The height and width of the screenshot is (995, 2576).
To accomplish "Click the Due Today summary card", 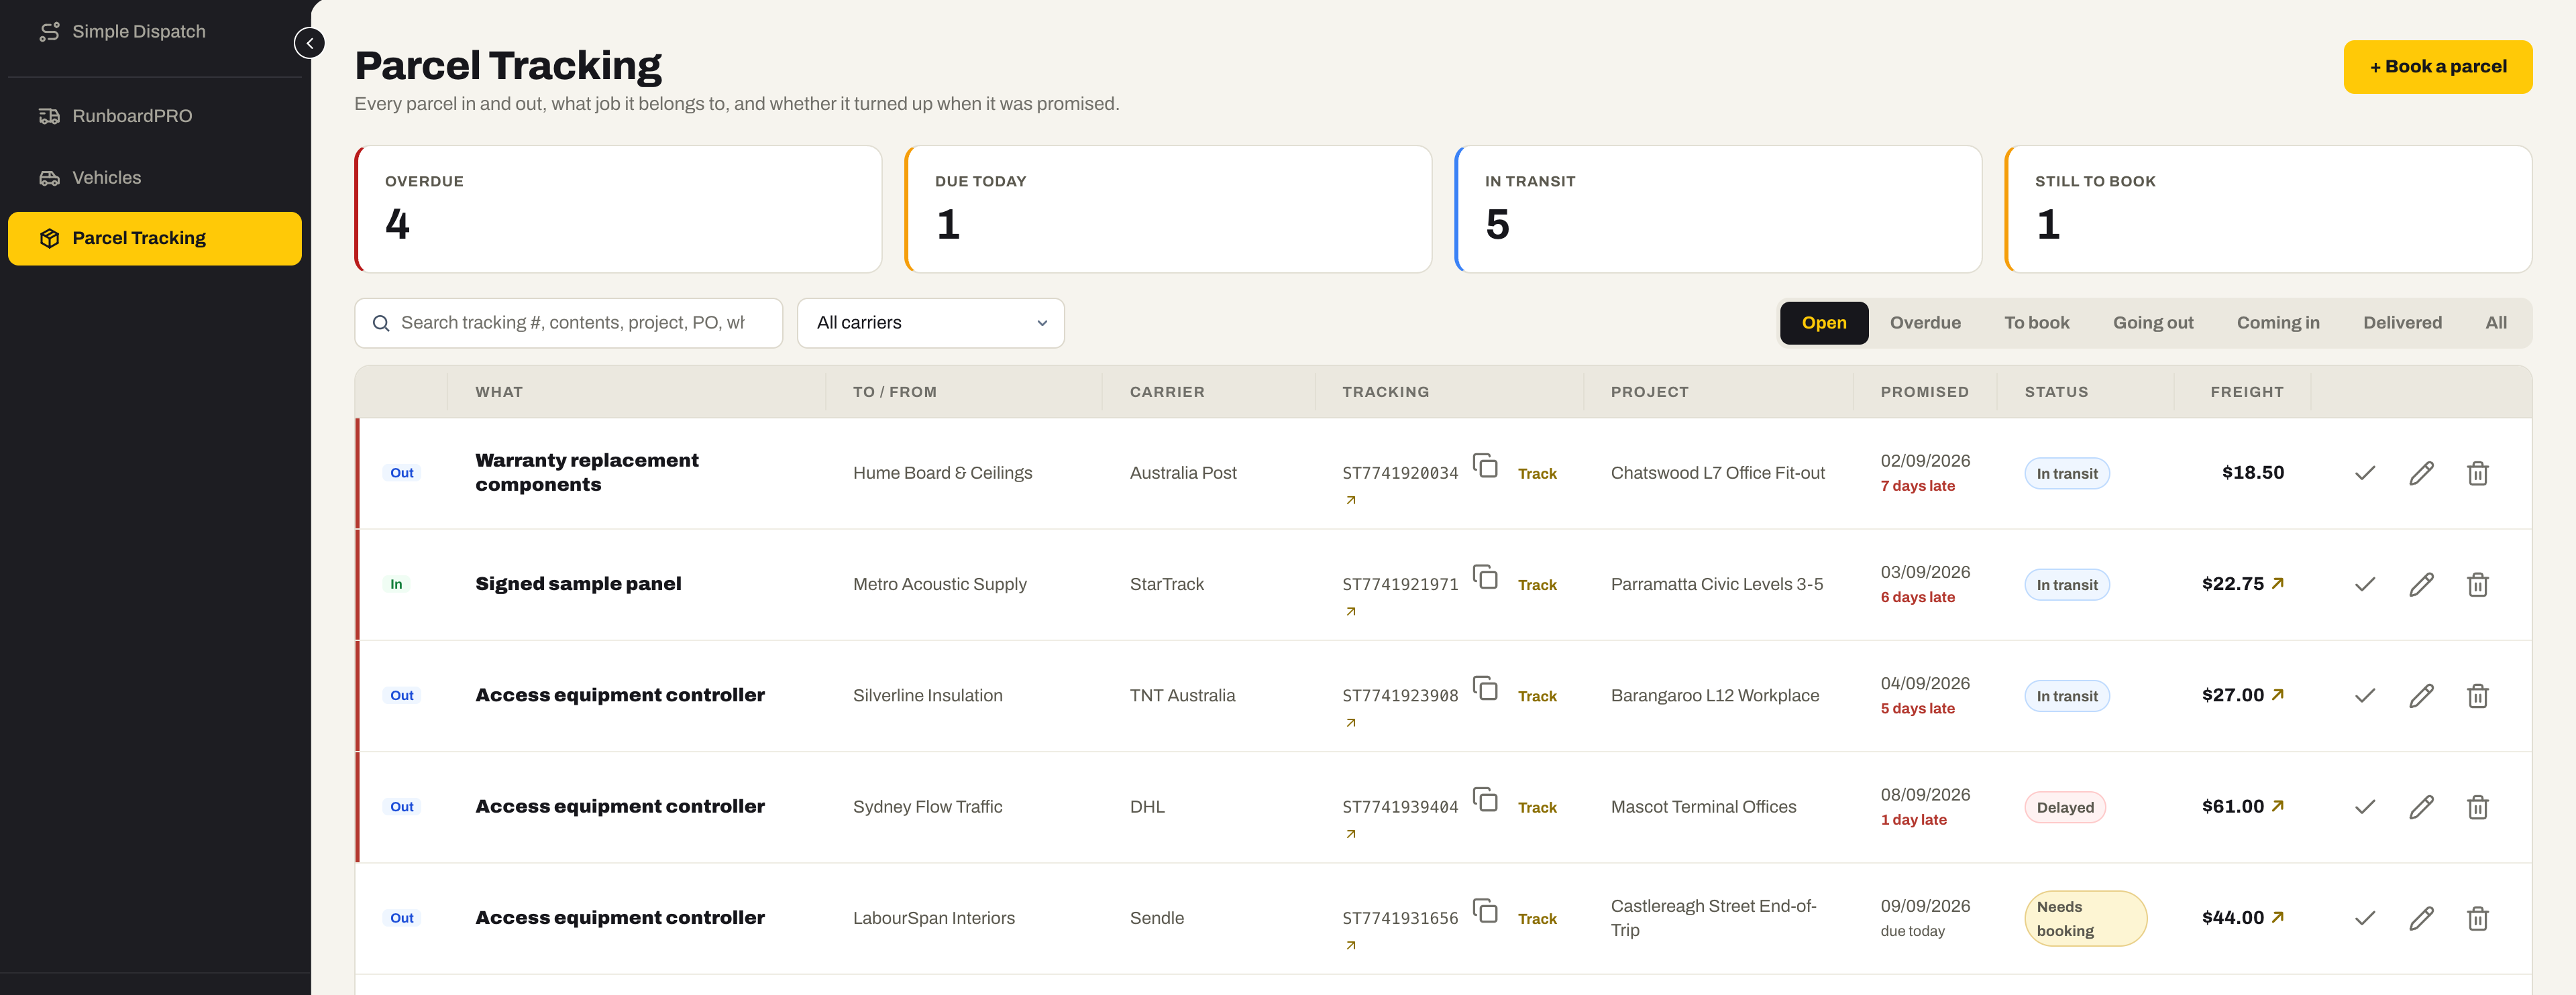I will coord(1168,210).
